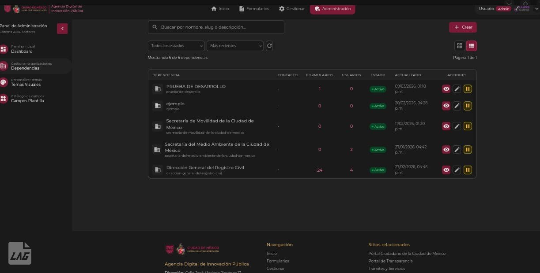
Task: View the ejemplo dependency details
Action: (446, 106)
